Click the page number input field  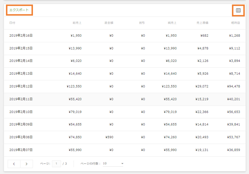(56, 164)
